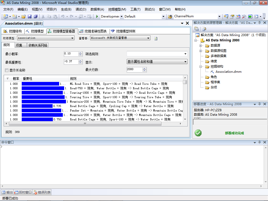The height and width of the screenshot is (201, 268).
Task: Open the 筛选规则 filter dropdown
Action: [185, 54]
